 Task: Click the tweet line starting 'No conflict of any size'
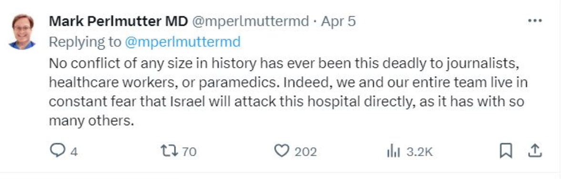pos(285,63)
